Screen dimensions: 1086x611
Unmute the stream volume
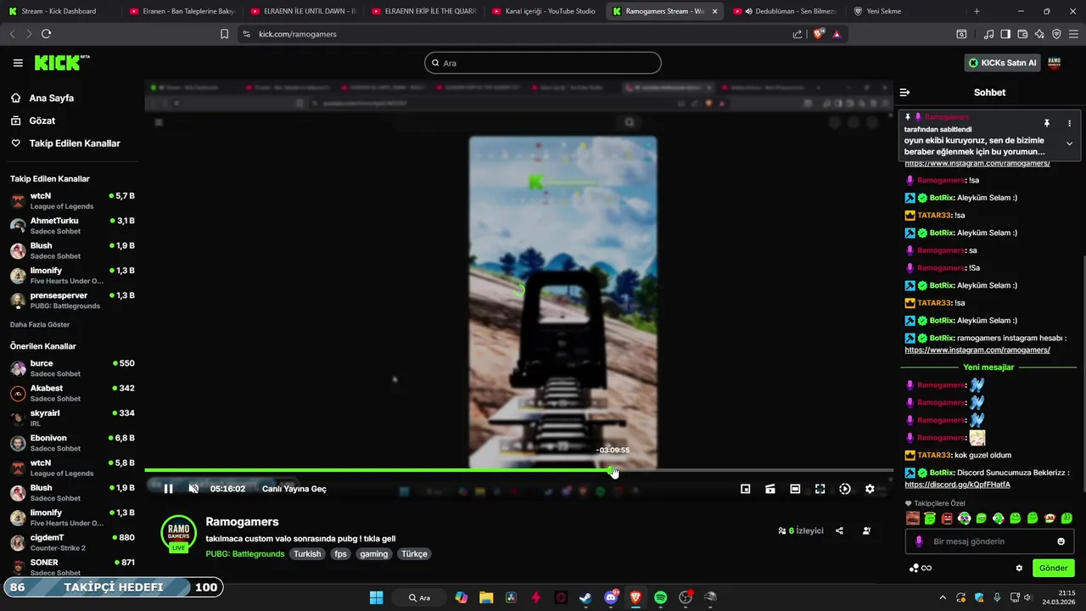(x=193, y=489)
